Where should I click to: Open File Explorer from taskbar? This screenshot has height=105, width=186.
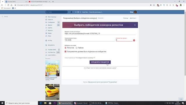[45, 103]
